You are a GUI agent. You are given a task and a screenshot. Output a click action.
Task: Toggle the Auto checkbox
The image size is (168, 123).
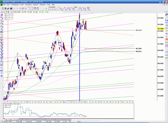coord(76,9)
